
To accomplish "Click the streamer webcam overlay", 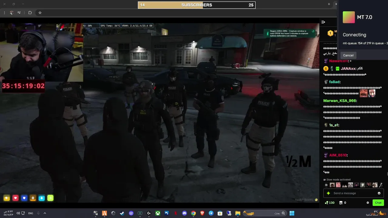I will (42, 52).
